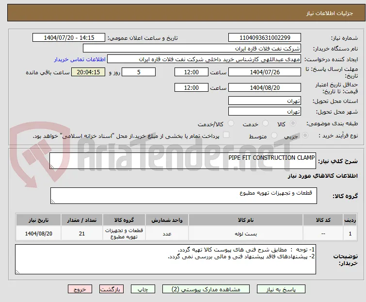Toggle the اسناد خزانه اسلامی payment checkbox
Screen dimensions: 366x302
point(226,135)
